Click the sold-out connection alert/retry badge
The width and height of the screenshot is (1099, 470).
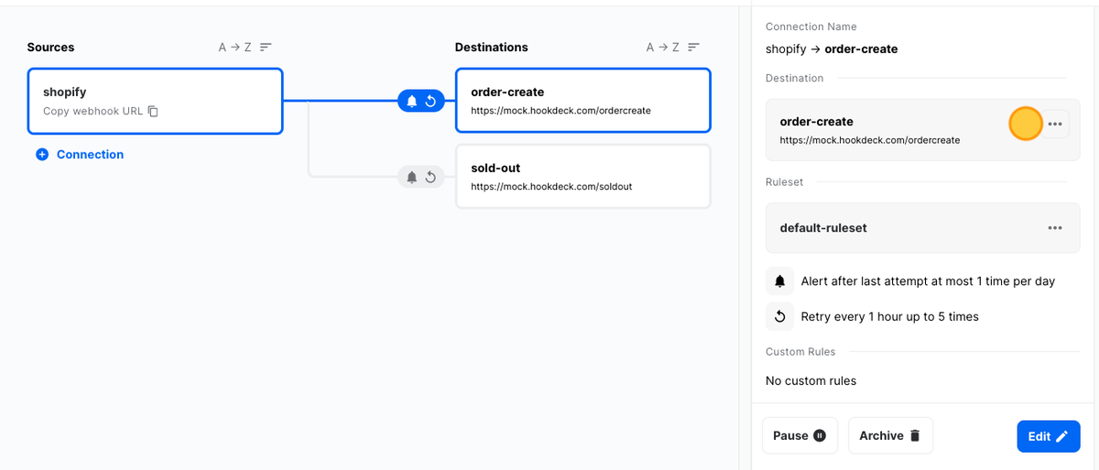pyautogui.click(x=421, y=177)
